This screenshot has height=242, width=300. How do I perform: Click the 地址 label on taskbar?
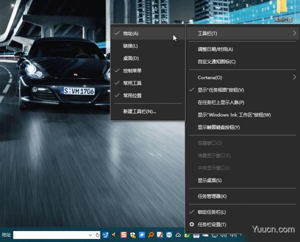click(x=6, y=235)
